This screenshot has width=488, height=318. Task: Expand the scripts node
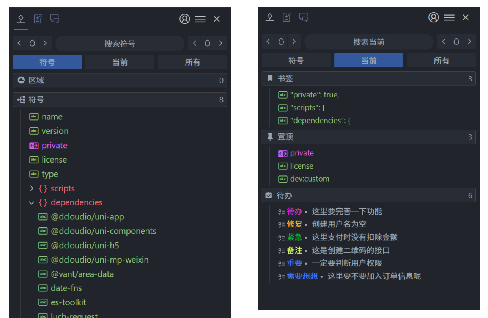pyautogui.click(x=31, y=188)
